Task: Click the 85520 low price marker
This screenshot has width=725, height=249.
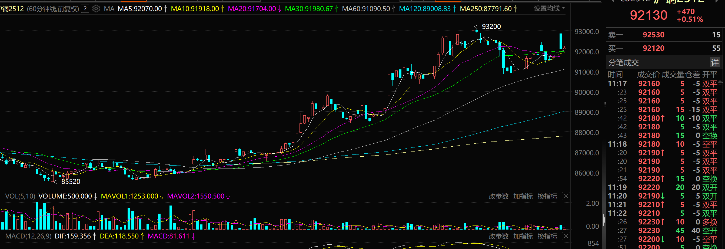Action: coord(71,181)
